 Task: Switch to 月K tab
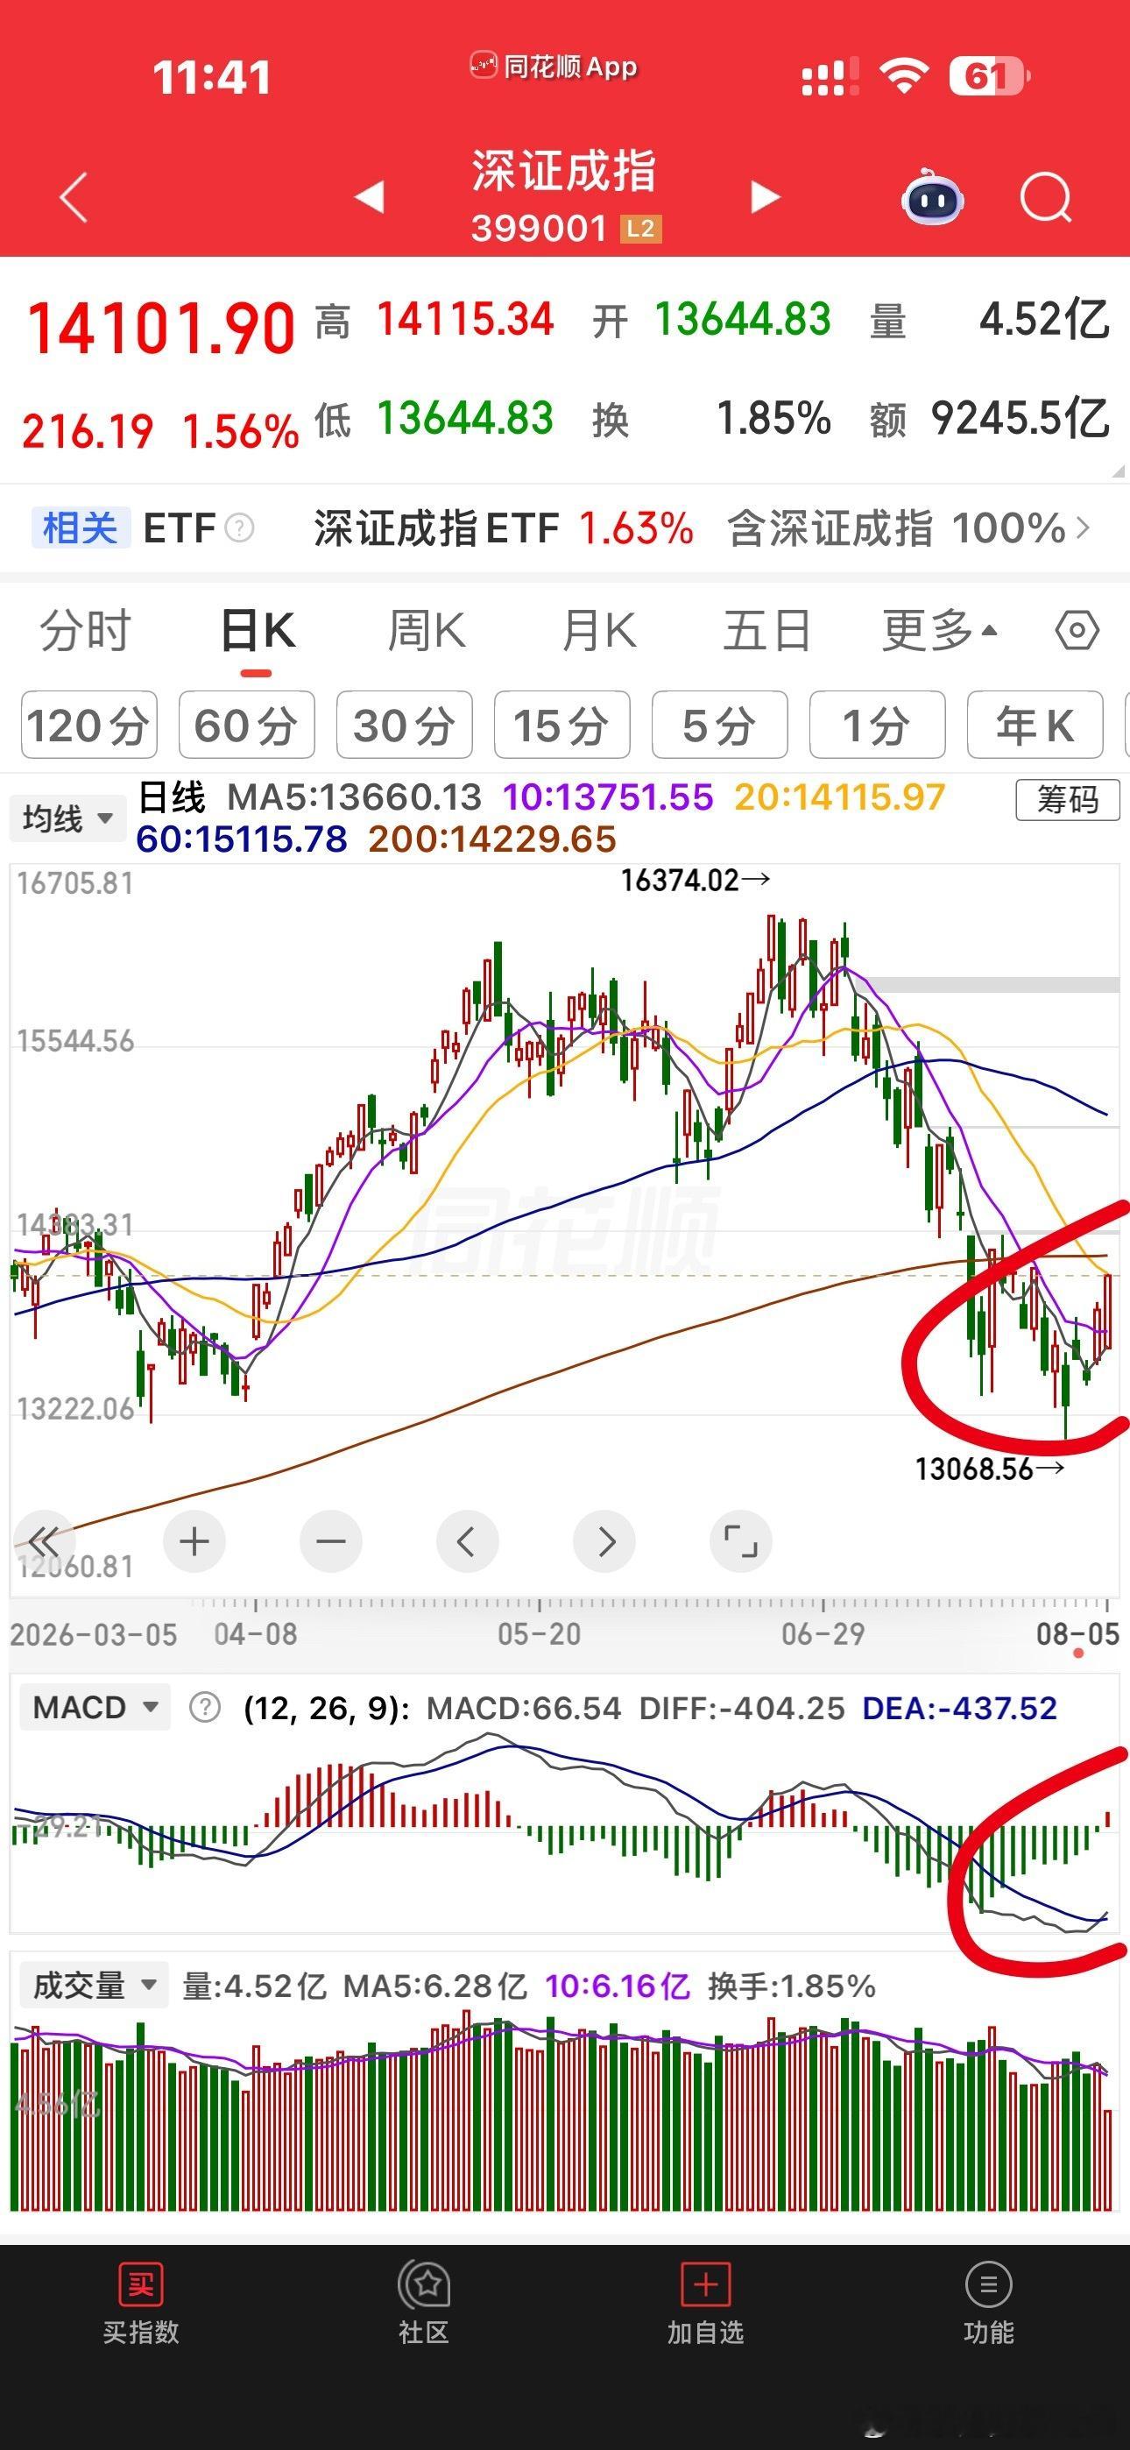[x=598, y=631]
